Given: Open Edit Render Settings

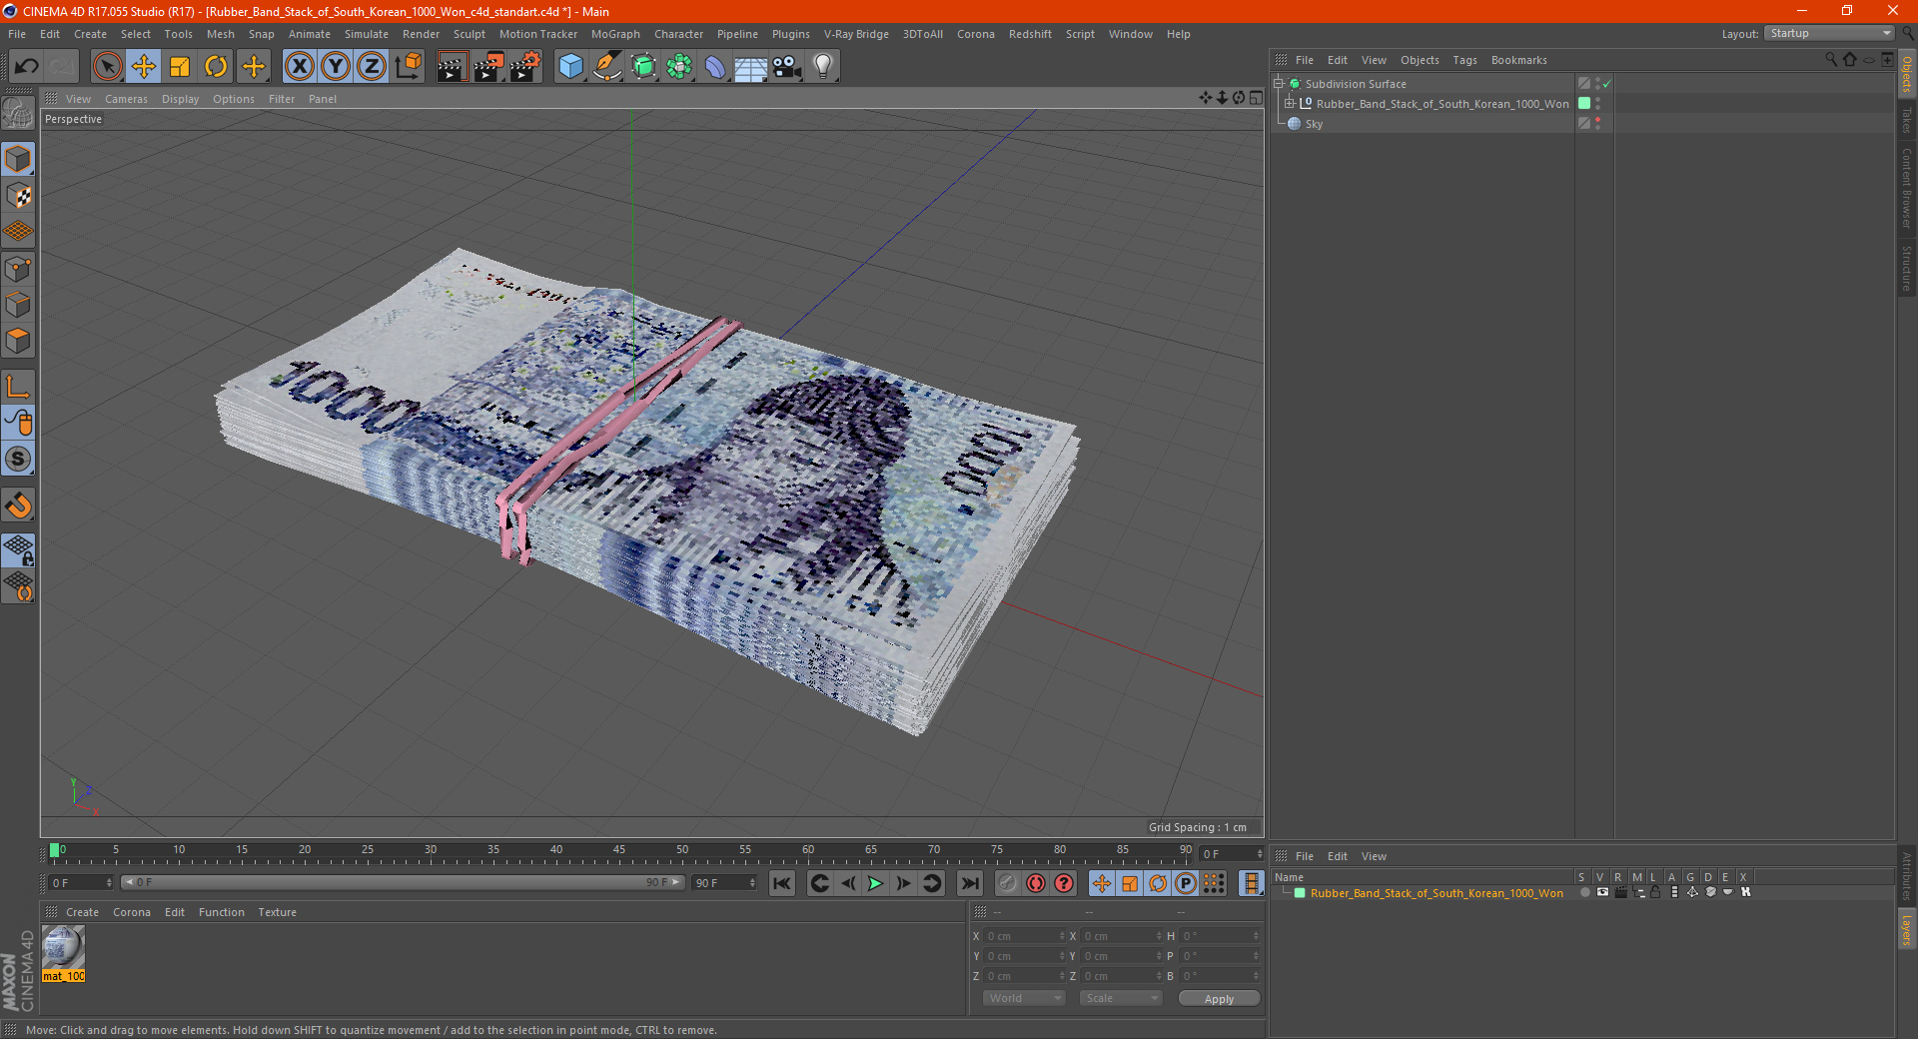Looking at the screenshot, I should [x=525, y=67].
